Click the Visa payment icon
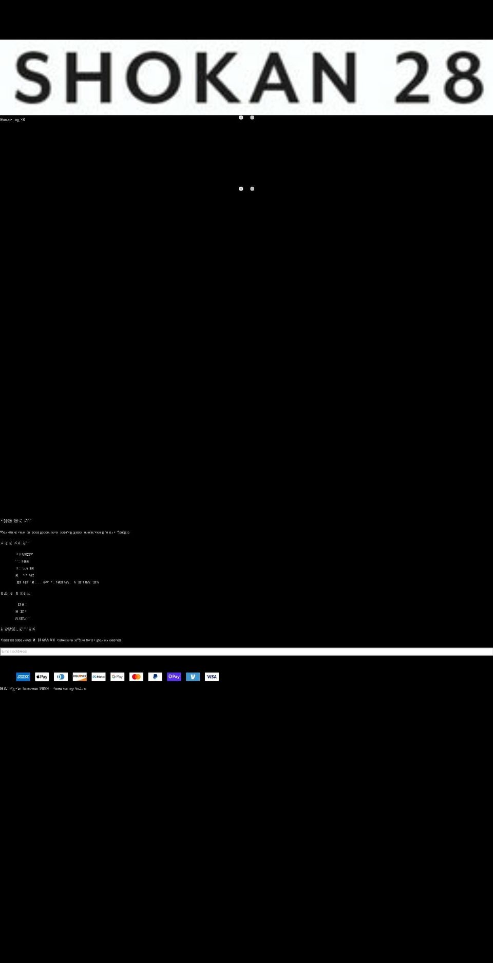The image size is (493, 963). tap(212, 677)
